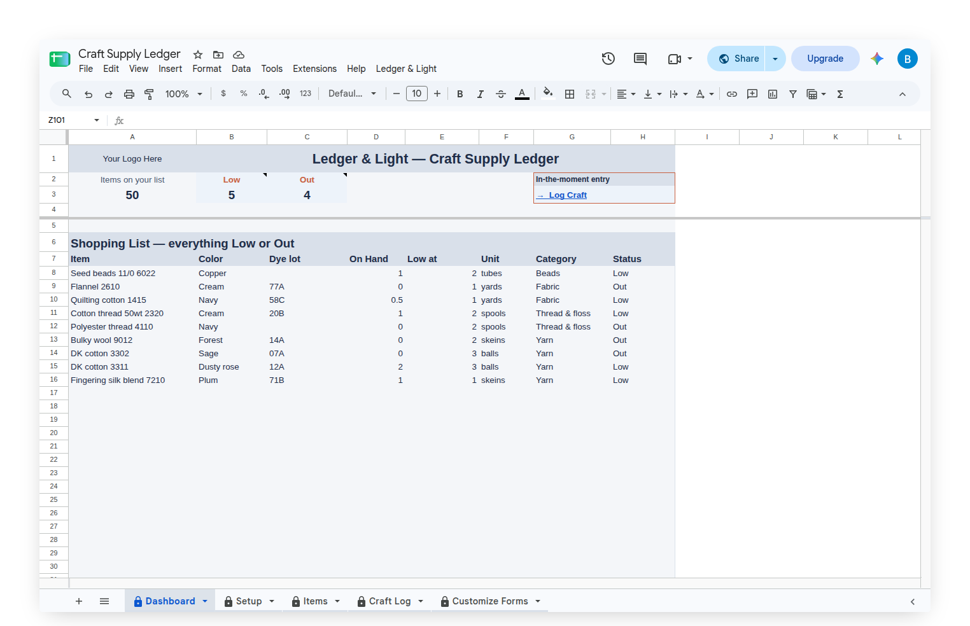
Task: Open the functions sigma icon
Action: pos(840,94)
